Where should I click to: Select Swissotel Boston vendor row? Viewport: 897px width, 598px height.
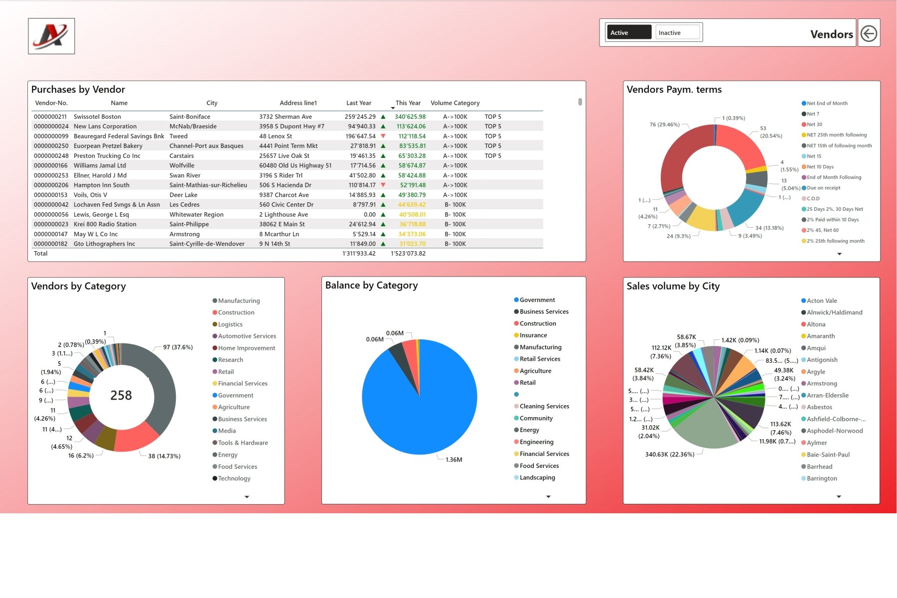click(x=288, y=117)
